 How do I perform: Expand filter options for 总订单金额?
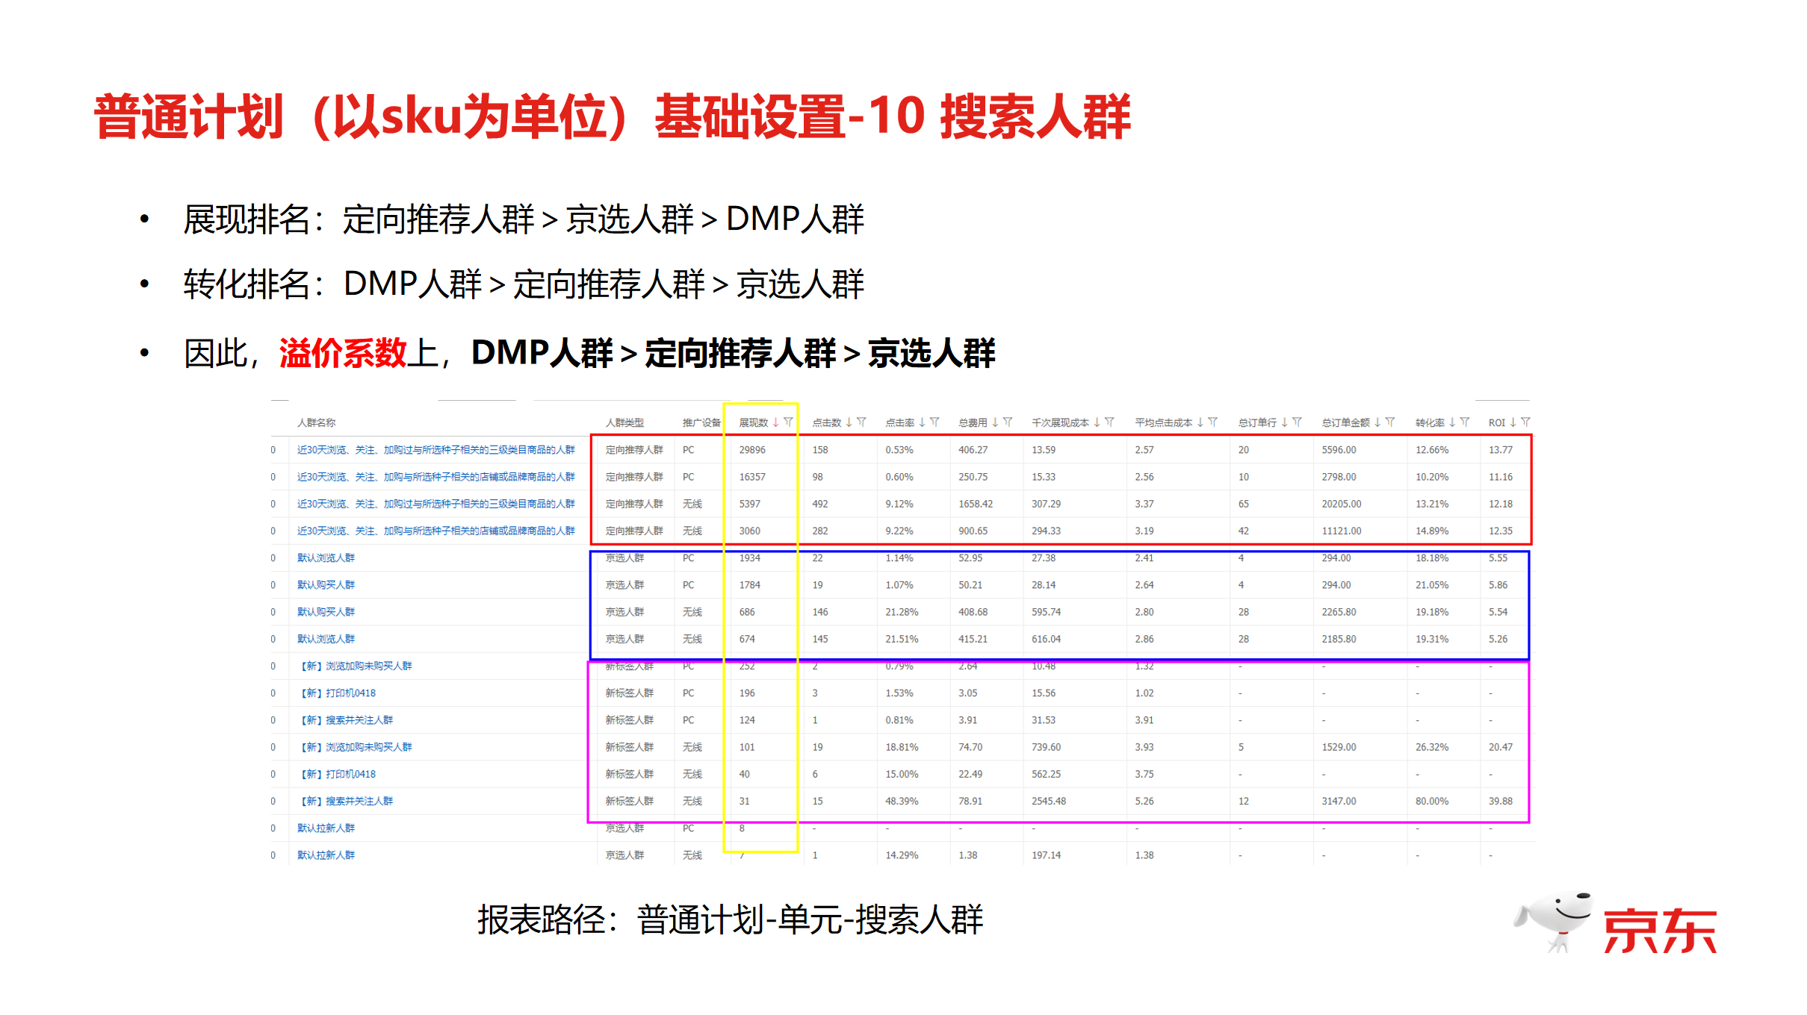pyautogui.click(x=1389, y=422)
